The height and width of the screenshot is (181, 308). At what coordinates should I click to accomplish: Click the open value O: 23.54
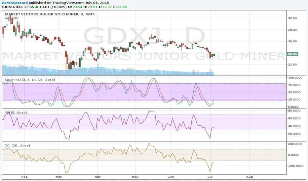[x=75, y=7]
